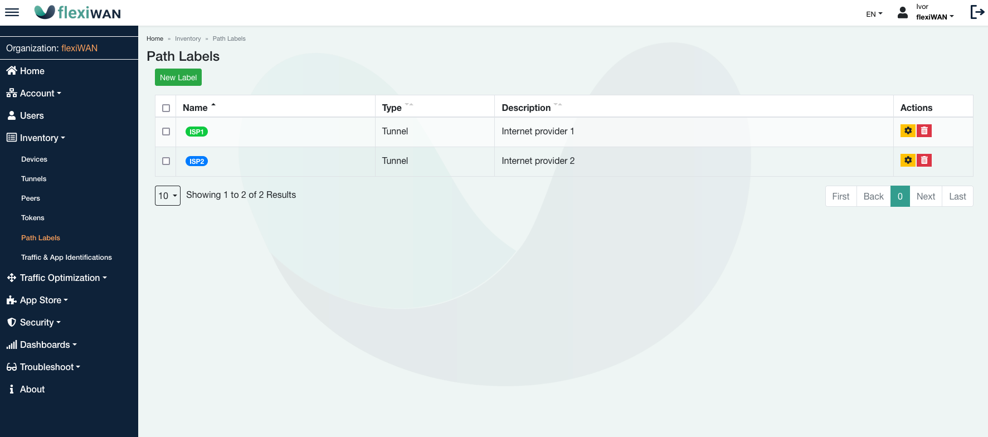Click the Security shield icon
Image resolution: width=988 pixels, height=437 pixels.
(12, 322)
